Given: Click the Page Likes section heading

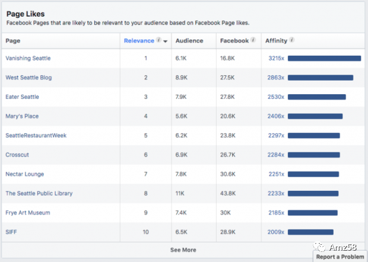Looking at the screenshot, I should 26,14.
